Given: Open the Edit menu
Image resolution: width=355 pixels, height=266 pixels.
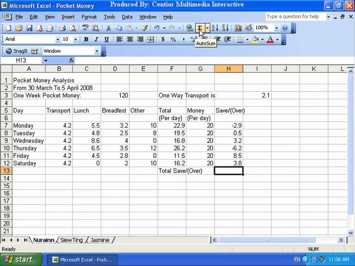Looking at the screenshot, I should click(34, 17).
